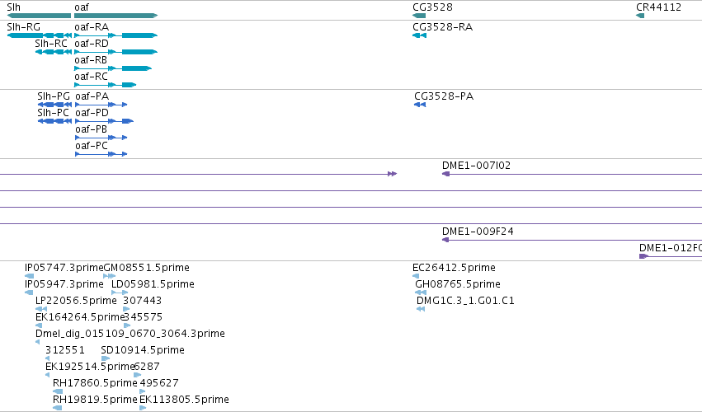702x412 pixels.
Task: Select the EC26412.5prime EST glyph
Action: coord(416,277)
